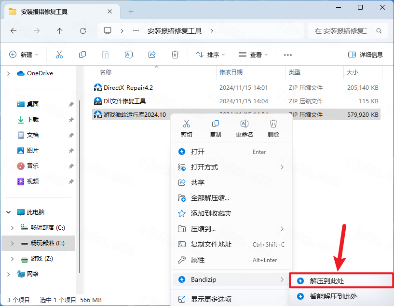
Task: Open 下载 Downloads in the sidebar
Action: [x=33, y=119]
